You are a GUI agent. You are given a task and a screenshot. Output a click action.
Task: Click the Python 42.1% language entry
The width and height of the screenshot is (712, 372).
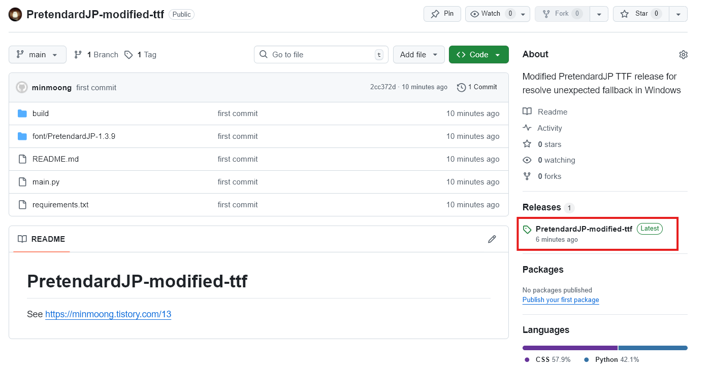click(611, 360)
